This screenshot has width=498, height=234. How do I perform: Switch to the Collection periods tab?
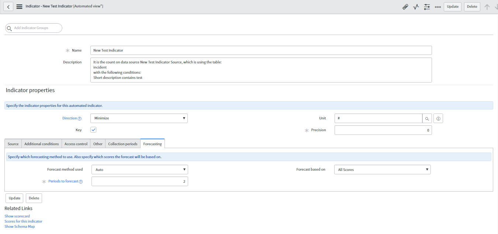122,144
